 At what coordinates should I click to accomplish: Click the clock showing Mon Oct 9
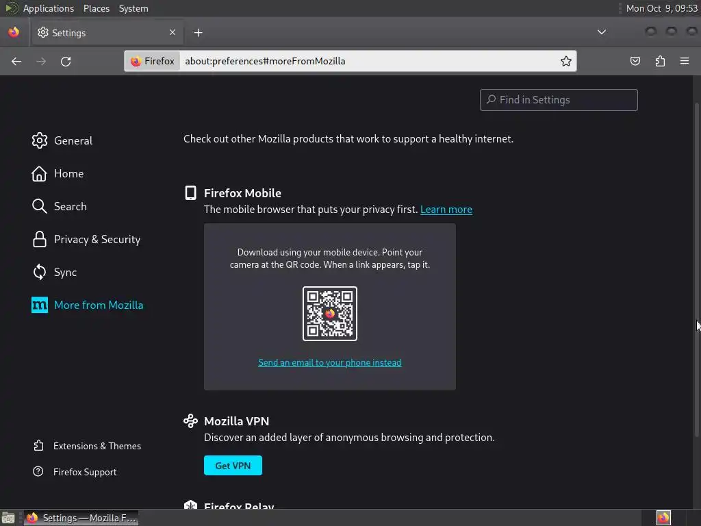(662, 8)
